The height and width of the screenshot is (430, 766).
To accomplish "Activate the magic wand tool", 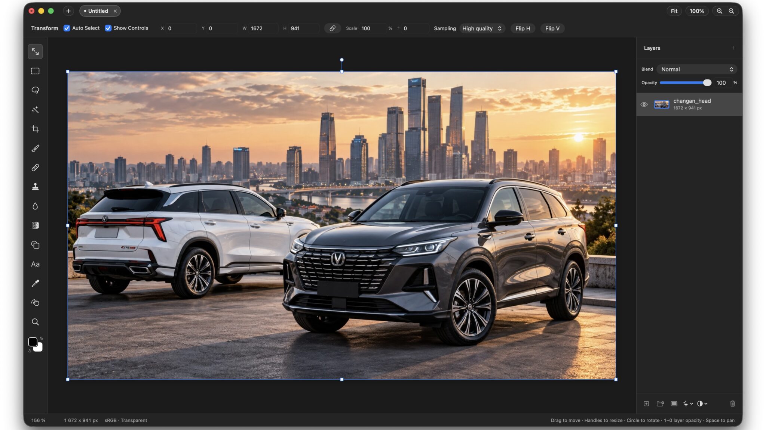I will coord(35,110).
